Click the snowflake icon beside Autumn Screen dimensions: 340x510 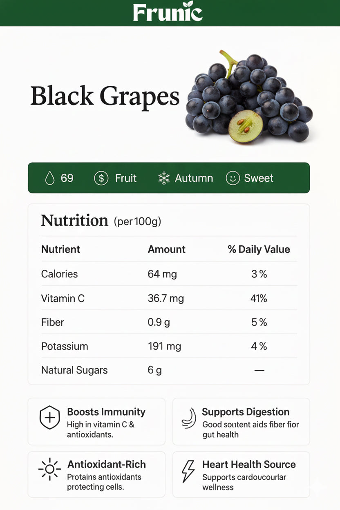164,178
